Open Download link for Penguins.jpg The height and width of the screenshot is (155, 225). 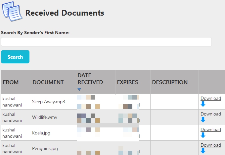click(x=211, y=145)
